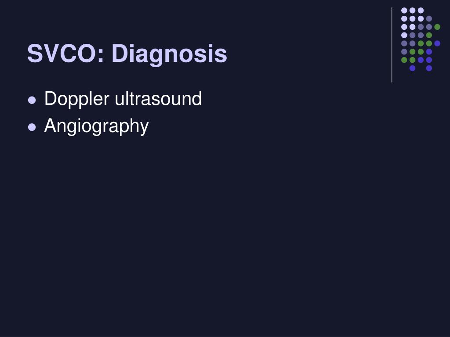Click the grayish-purple dot ending the second dot row
Image resolution: width=450 pixels, height=337 pixels.
click(429, 18)
